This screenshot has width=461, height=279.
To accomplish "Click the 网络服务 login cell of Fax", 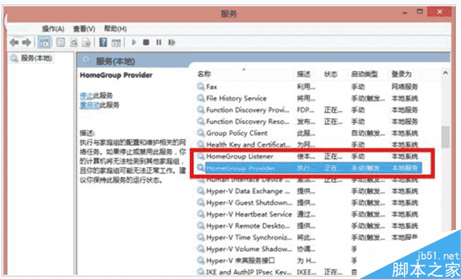I will [404, 87].
